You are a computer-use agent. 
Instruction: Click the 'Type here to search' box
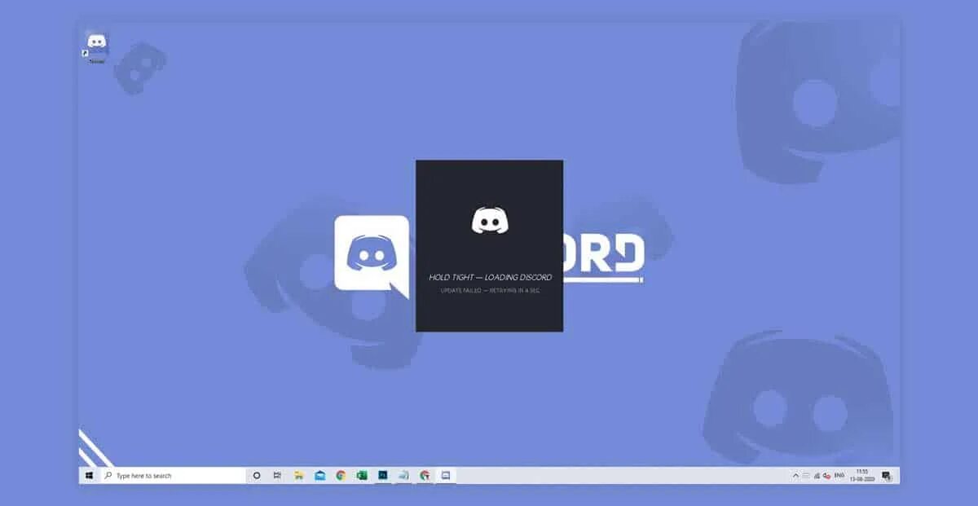173,475
